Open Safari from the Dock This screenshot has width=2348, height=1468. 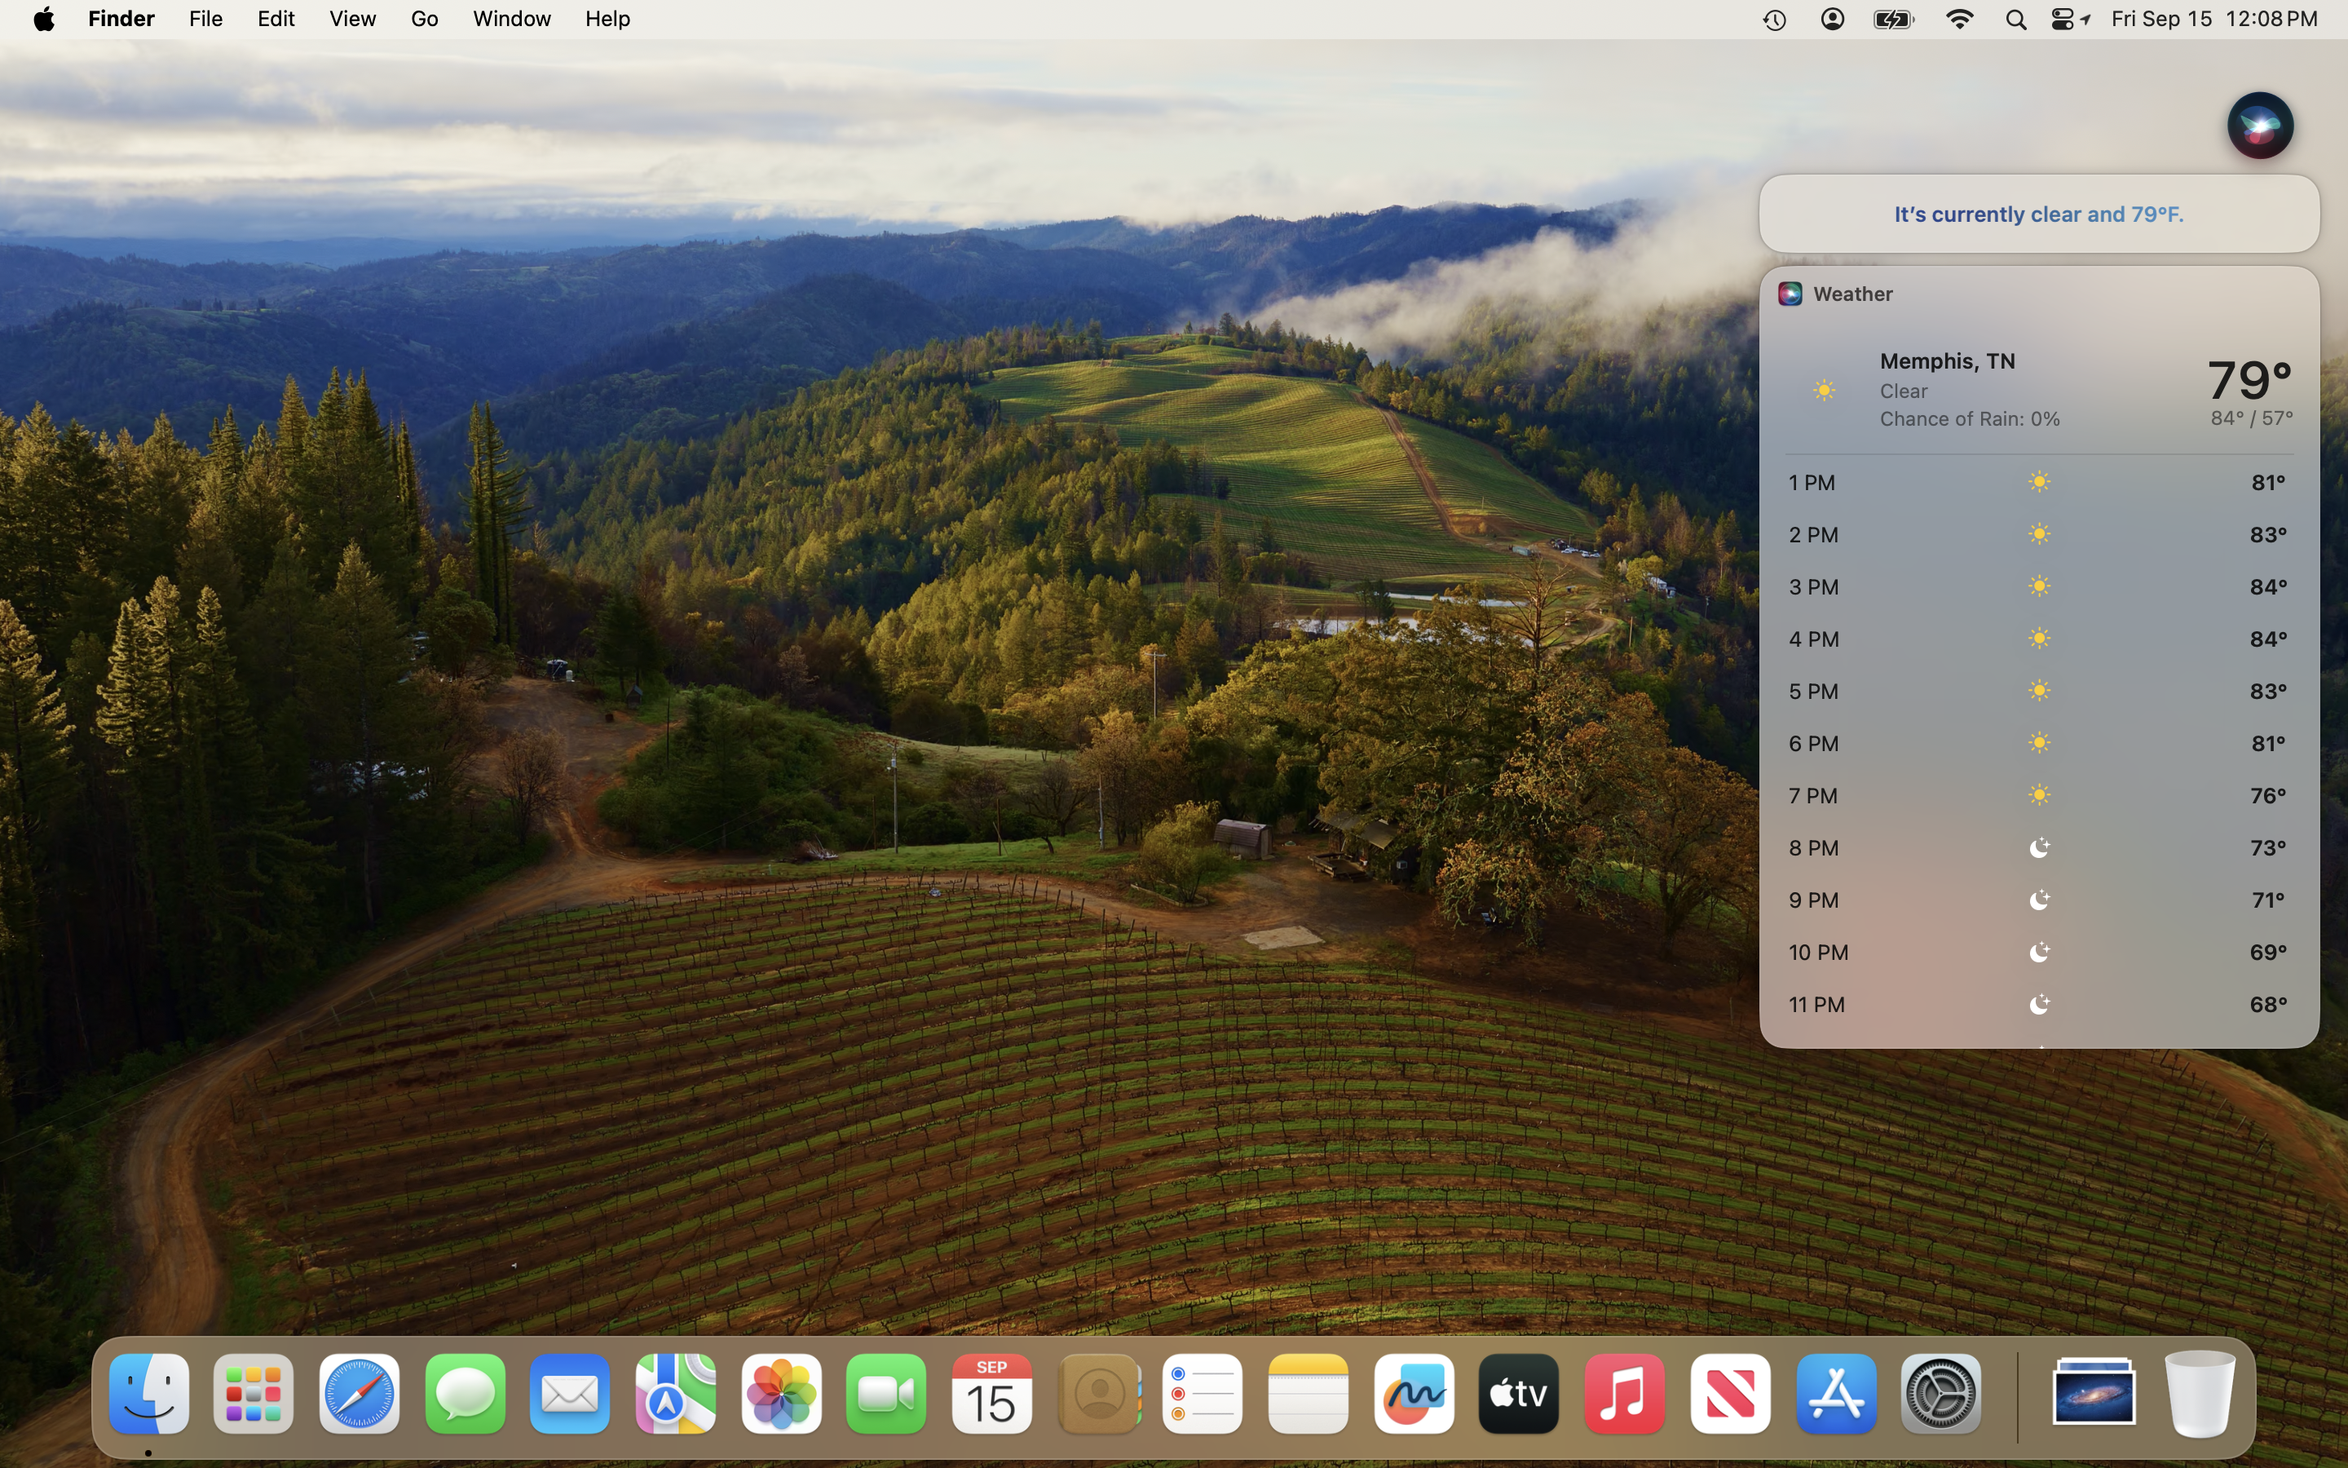(x=359, y=1395)
